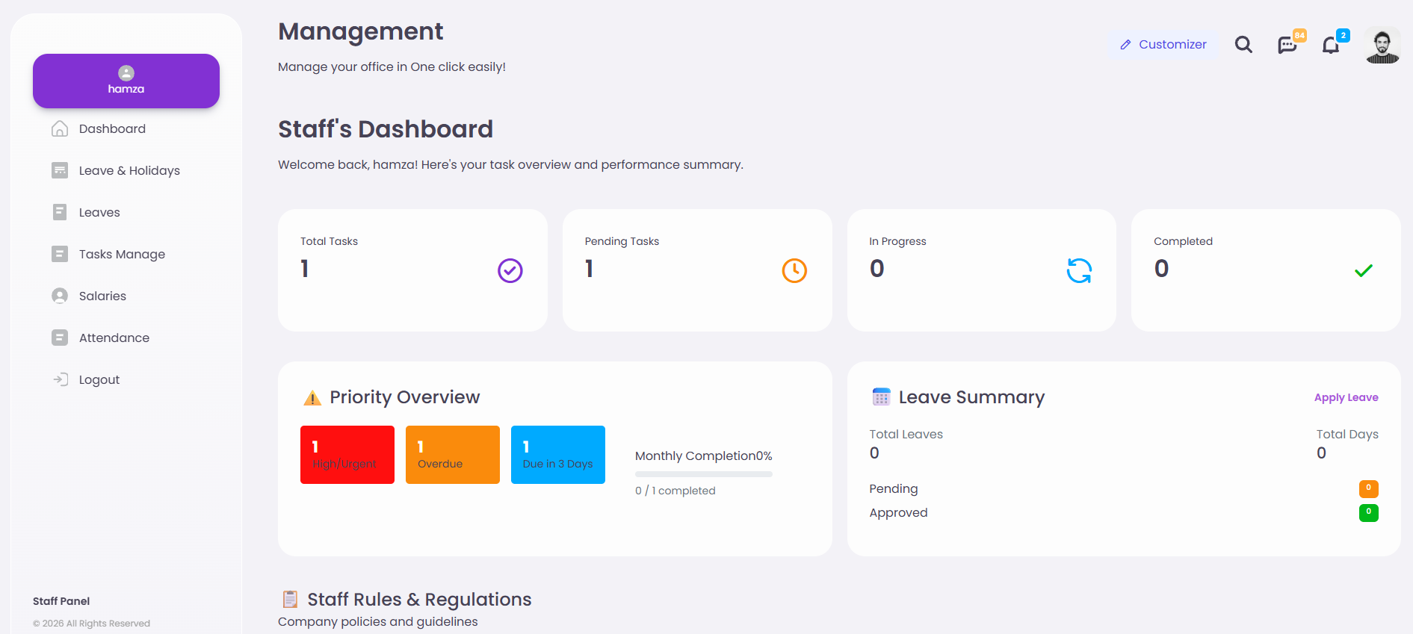Screen dimensions: 1413x634
Task: Click the Dashboard home icon
Action: [x=60, y=128]
